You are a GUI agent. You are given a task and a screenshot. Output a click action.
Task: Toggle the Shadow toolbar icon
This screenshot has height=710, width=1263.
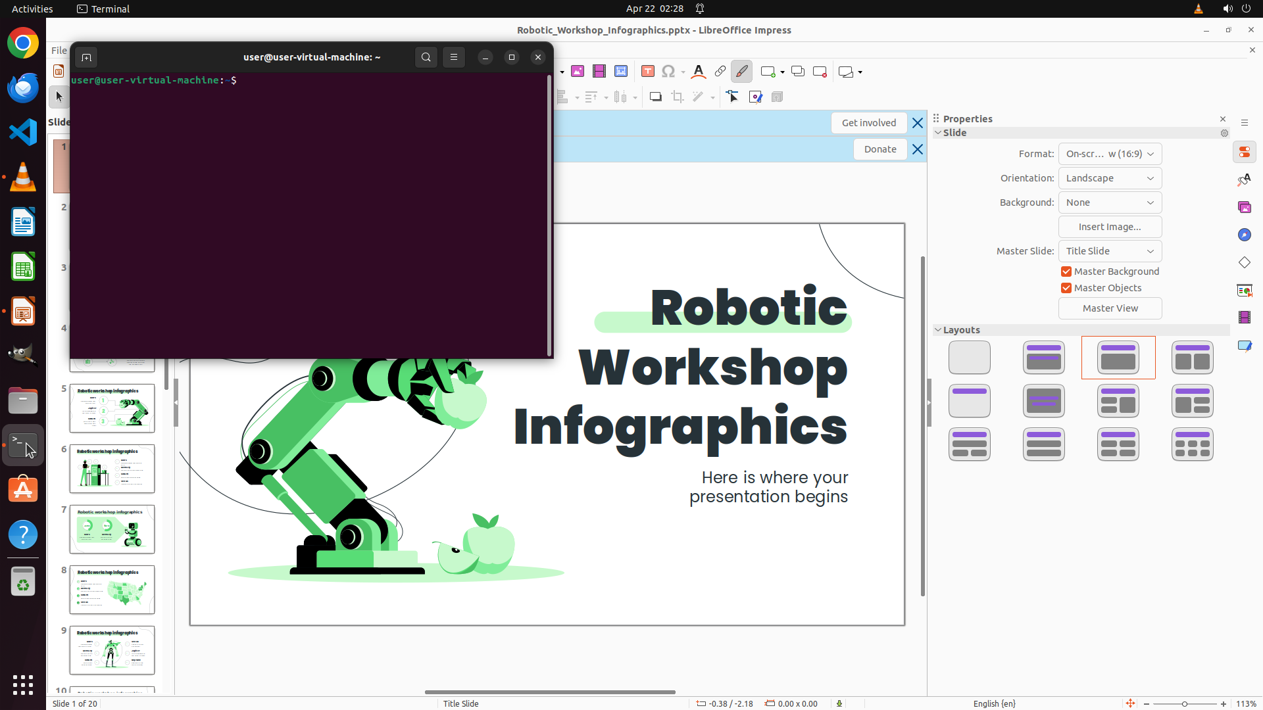(x=656, y=97)
